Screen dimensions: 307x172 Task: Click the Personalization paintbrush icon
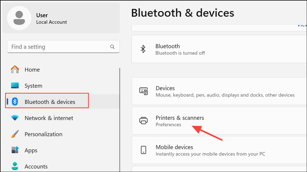[15, 134]
